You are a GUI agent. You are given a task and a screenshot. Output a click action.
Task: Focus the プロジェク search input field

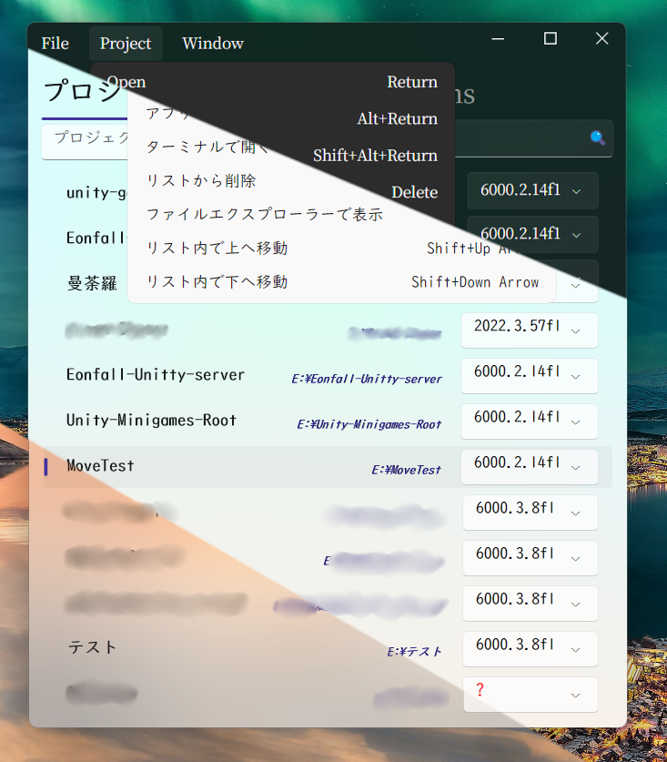pos(86,141)
